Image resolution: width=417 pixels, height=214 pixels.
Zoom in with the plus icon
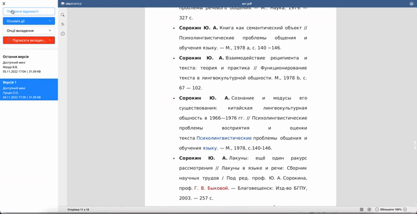(405, 209)
